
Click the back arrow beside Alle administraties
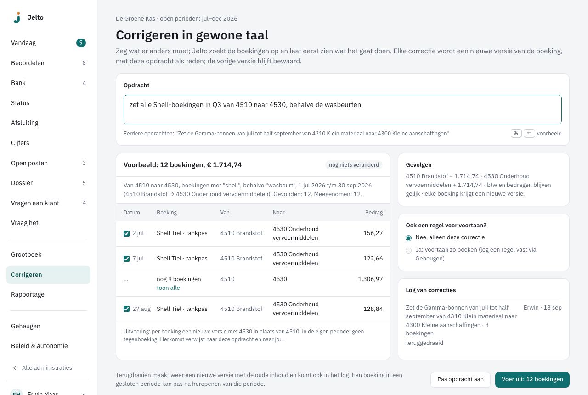point(15,368)
